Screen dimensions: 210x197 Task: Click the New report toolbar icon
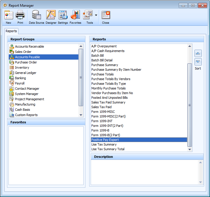point(8,17)
